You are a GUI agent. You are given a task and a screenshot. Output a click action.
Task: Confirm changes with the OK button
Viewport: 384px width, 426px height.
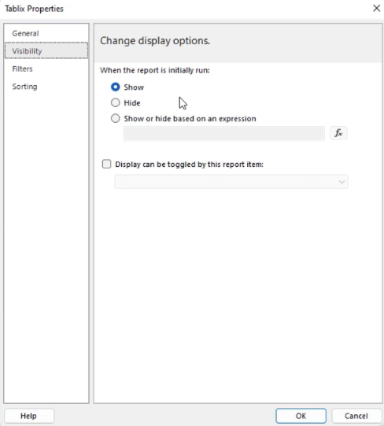(x=301, y=416)
